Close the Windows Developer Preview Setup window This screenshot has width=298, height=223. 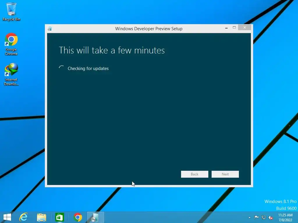[x=244, y=28]
